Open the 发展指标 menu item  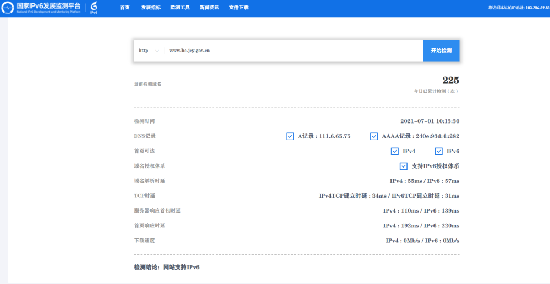151,8
